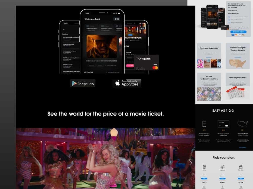
Task: Tap the credit counter badge showing 10
Action: tap(117, 19)
